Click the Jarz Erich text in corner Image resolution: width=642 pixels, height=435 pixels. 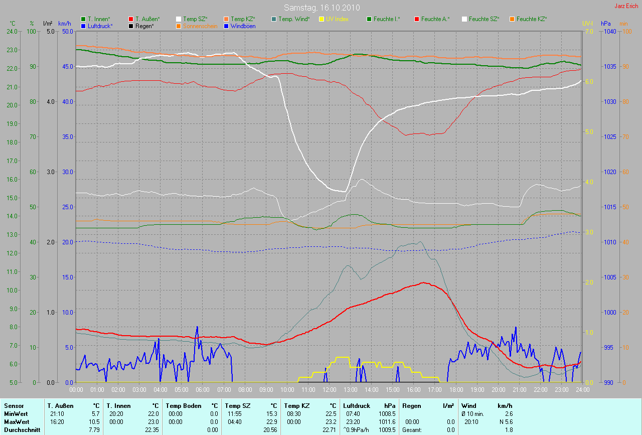pos(626,6)
